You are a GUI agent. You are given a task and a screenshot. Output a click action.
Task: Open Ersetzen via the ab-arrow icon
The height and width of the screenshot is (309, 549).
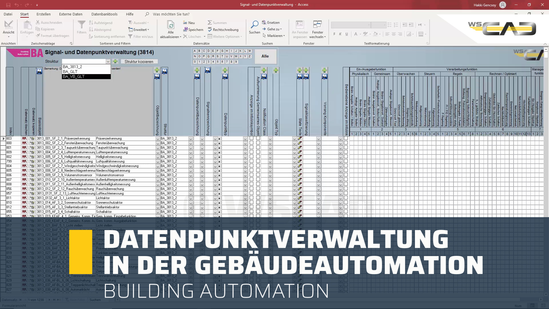coord(264,22)
